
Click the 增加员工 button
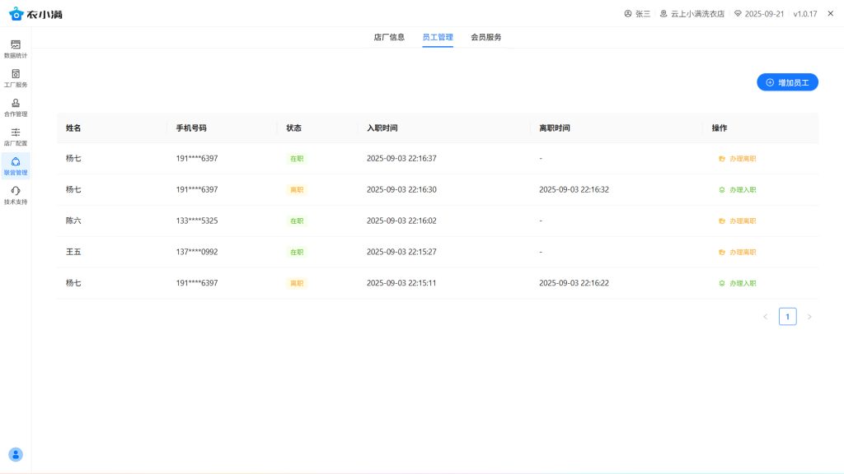787,82
